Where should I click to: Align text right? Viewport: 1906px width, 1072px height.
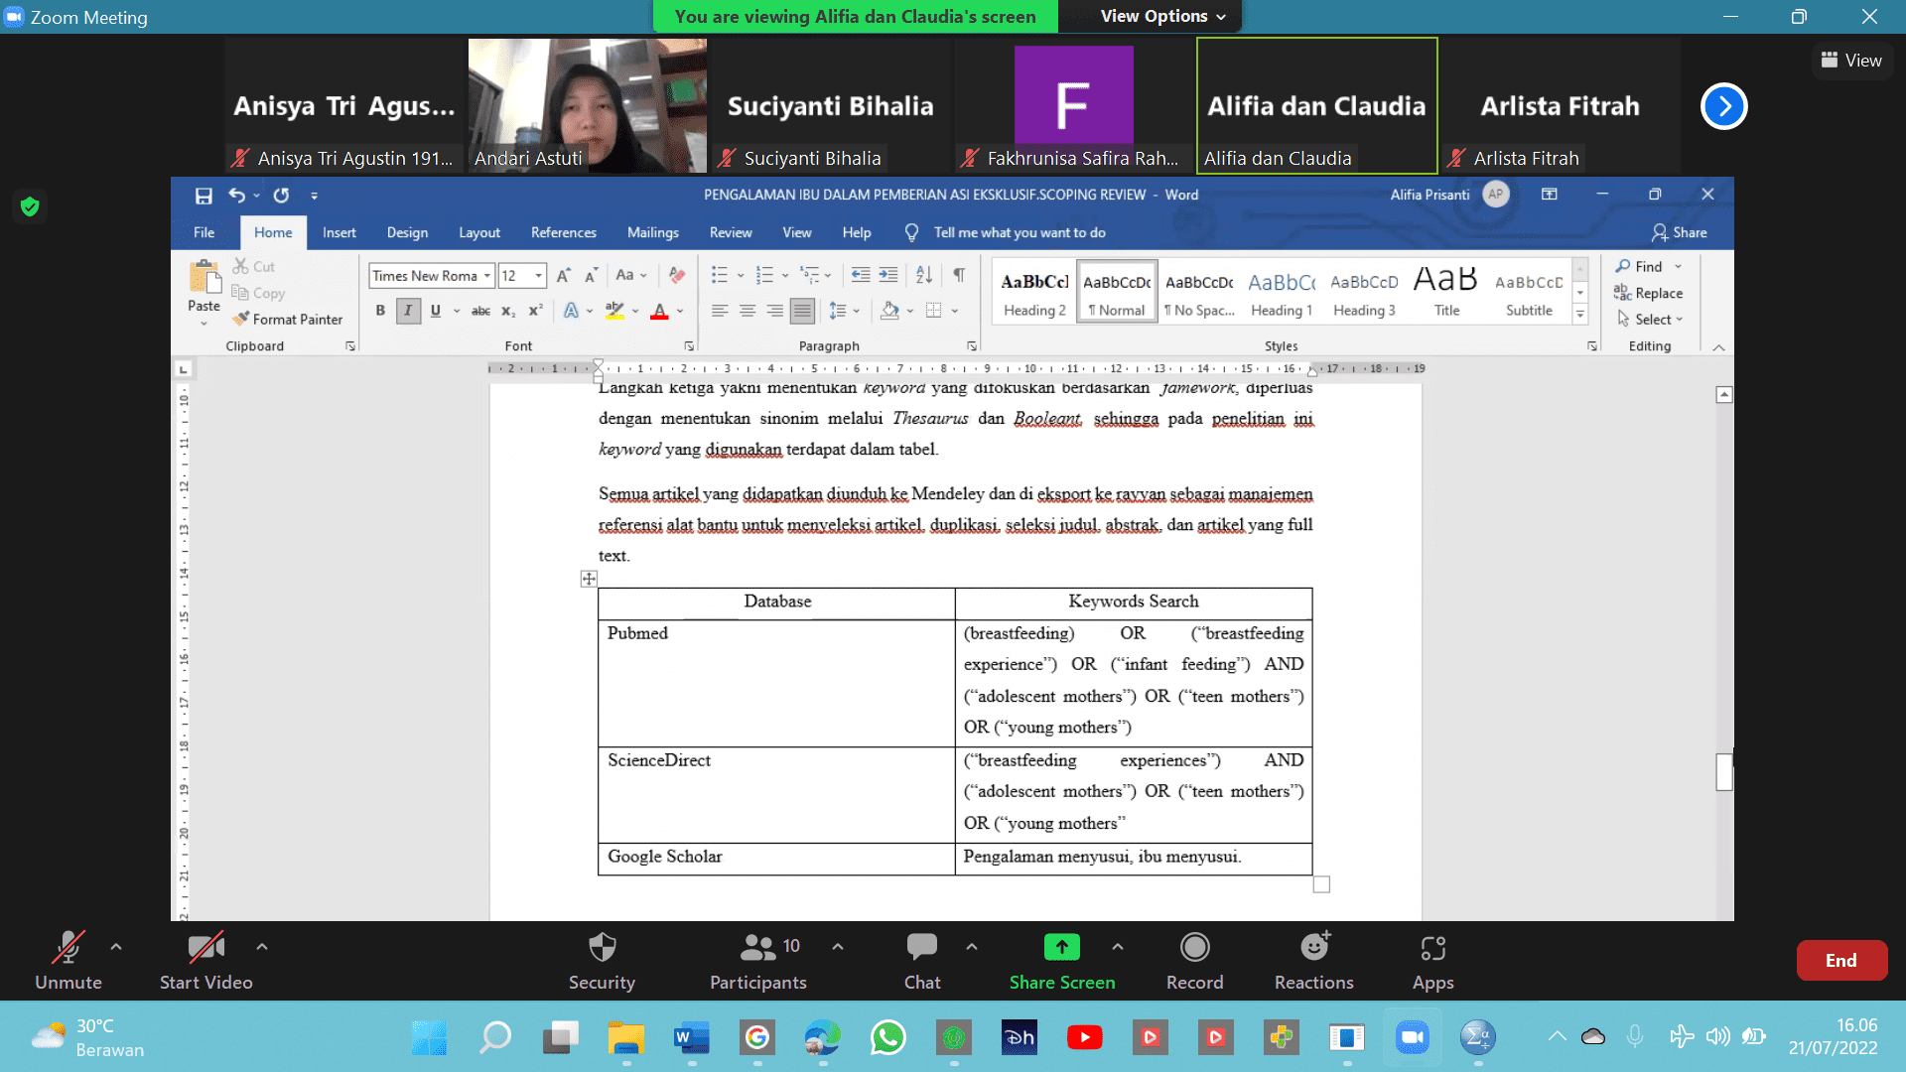(x=774, y=311)
